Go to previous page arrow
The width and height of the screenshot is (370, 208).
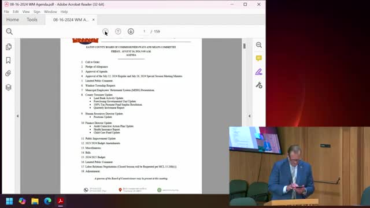118,31
